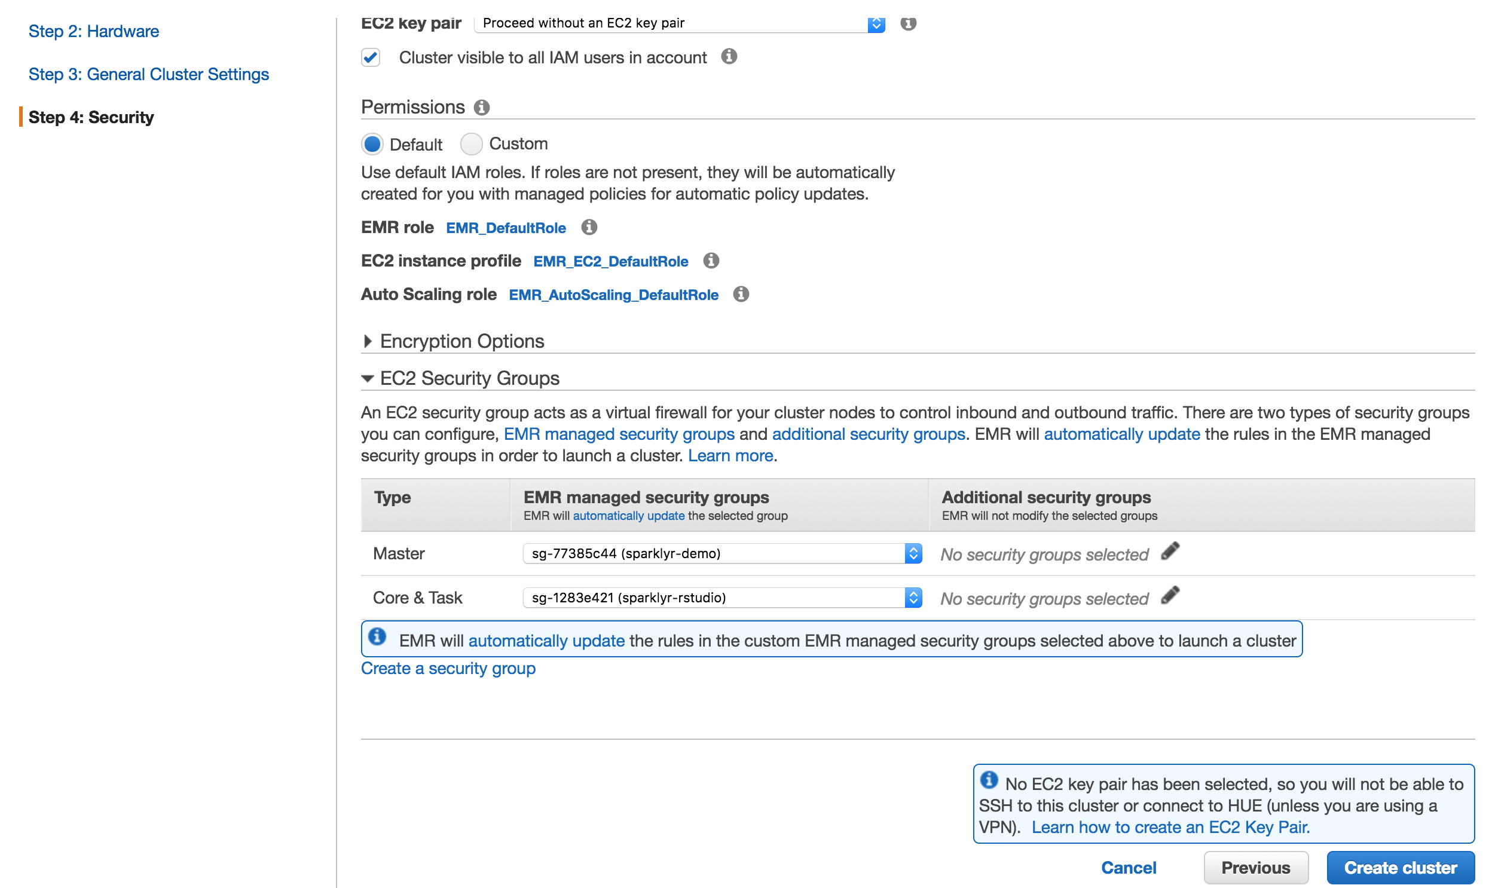1492x888 pixels.
Task: Open the EC2 key pair dropdown
Action: (x=877, y=24)
